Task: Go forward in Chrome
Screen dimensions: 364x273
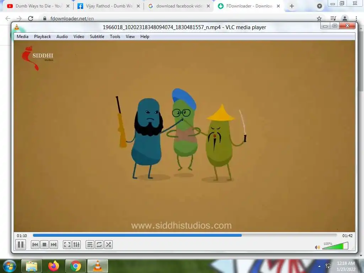Action: click(19, 18)
